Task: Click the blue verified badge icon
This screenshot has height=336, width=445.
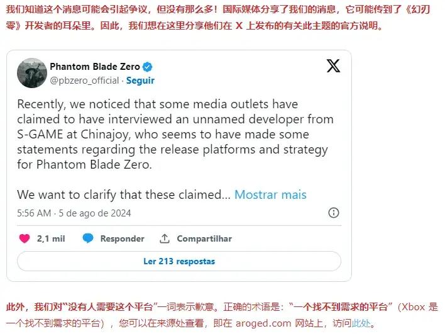Action: point(147,67)
